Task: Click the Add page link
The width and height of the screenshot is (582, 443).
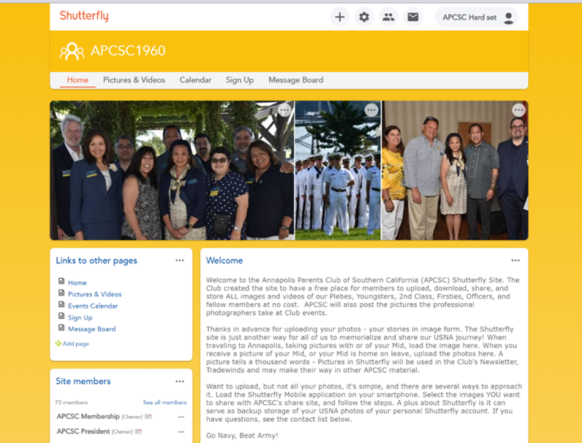Action: pos(76,344)
